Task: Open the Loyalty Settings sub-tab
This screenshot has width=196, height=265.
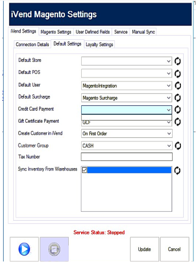Action: click(99, 44)
